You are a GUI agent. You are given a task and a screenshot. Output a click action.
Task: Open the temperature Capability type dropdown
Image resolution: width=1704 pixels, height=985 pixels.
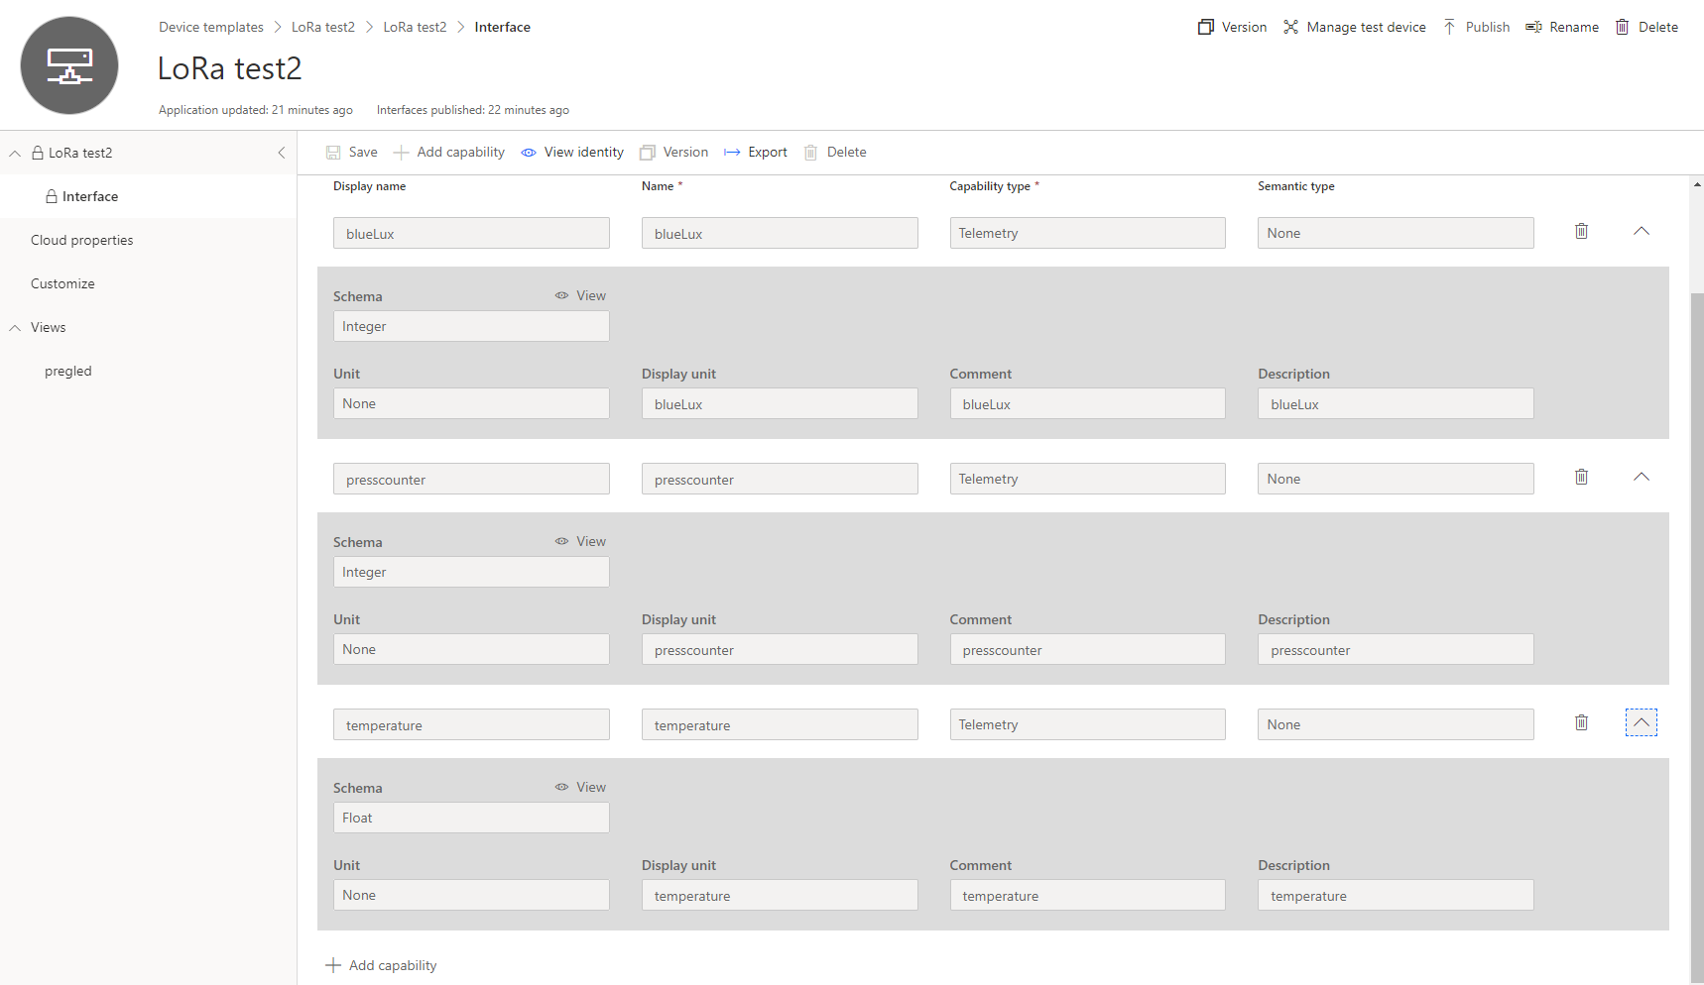coord(1087,723)
